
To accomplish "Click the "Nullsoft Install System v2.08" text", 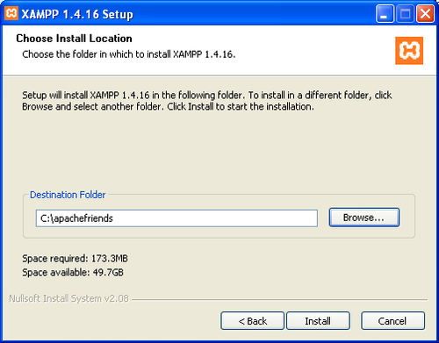I will (x=68, y=298).
